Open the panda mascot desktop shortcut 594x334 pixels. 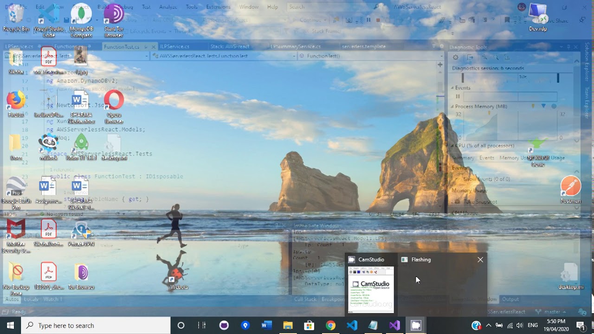coord(48,147)
